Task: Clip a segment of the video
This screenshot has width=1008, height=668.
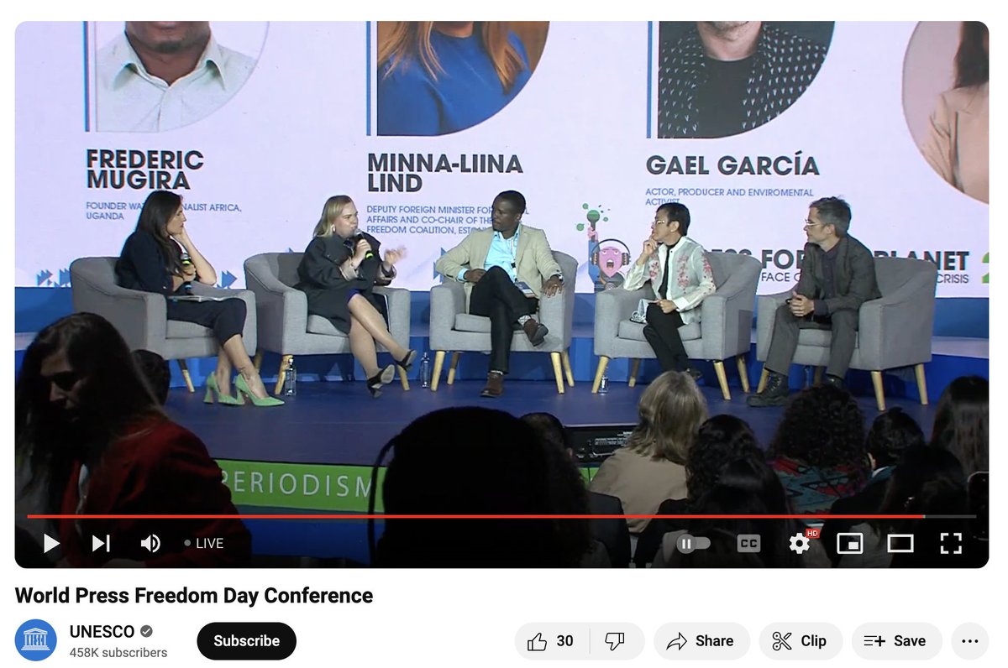Action: pos(800,641)
